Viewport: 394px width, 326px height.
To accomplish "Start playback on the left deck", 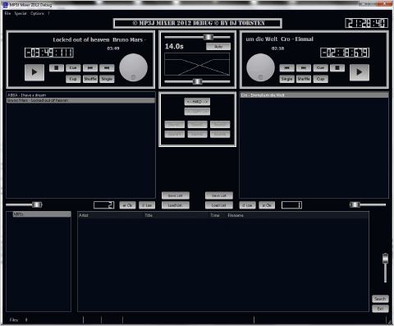I will tap(34, 72).
